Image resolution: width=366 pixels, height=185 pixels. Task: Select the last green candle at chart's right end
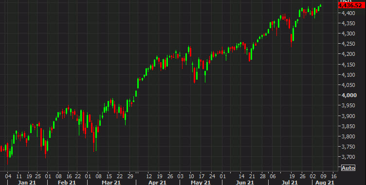(320, 5)
